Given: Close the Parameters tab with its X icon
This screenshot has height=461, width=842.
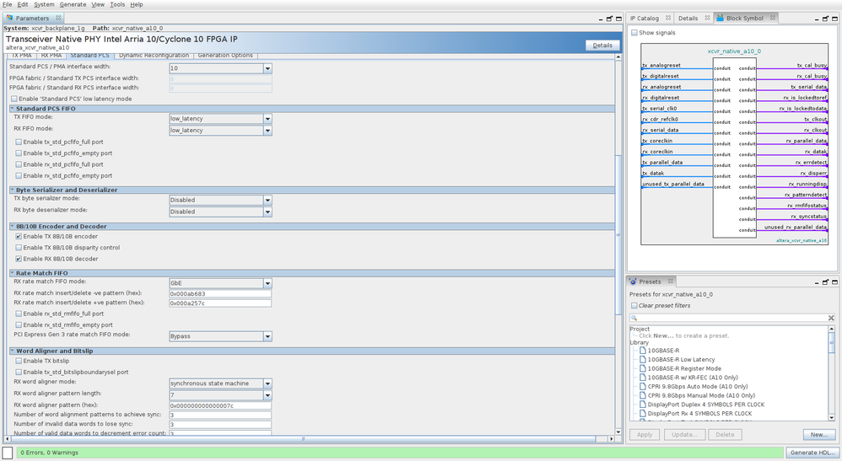Looking at the screenshot, I should coord(58,18).
